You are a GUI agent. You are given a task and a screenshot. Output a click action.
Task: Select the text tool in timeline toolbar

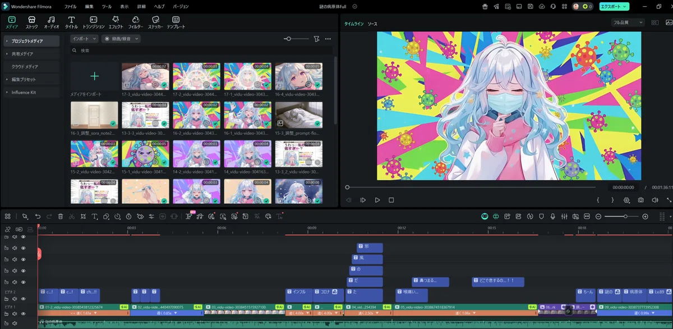[x=94, y=216]
